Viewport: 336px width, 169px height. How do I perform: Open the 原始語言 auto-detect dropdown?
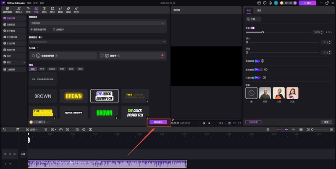point(98,23)
